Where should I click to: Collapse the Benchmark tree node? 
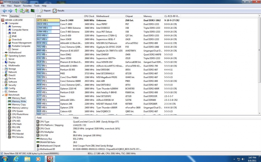[3, 95]
